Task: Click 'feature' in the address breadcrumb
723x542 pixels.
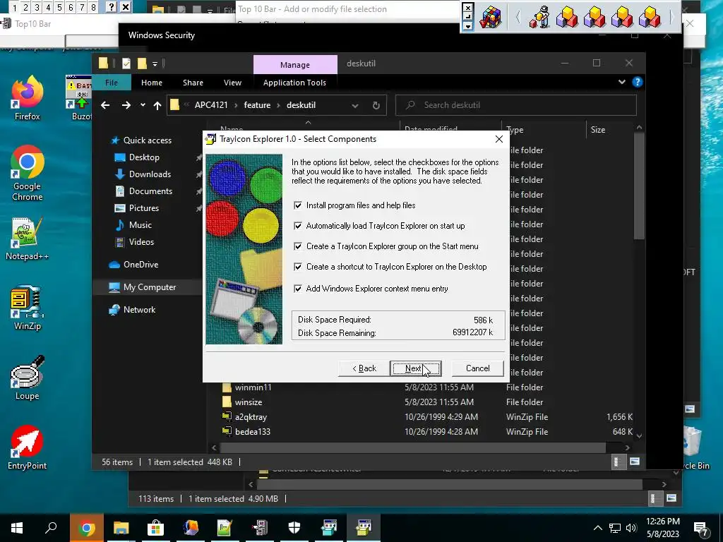Action: click(257, 105)
